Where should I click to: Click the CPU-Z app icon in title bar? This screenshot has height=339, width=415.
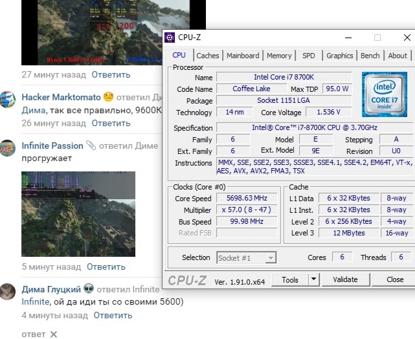(170, 38)
